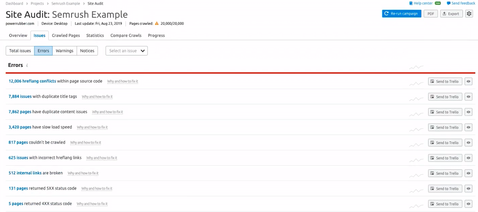
Task: Filter by Warnings
Action: [65, 51]
